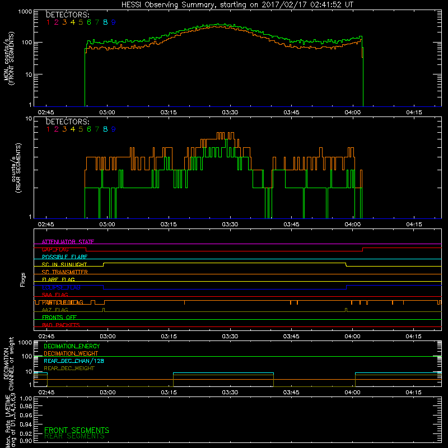The height and width of the screenshot is (448, 448).
Task: Select detector 2 in the front segments legend
Action: coord(57,22)
